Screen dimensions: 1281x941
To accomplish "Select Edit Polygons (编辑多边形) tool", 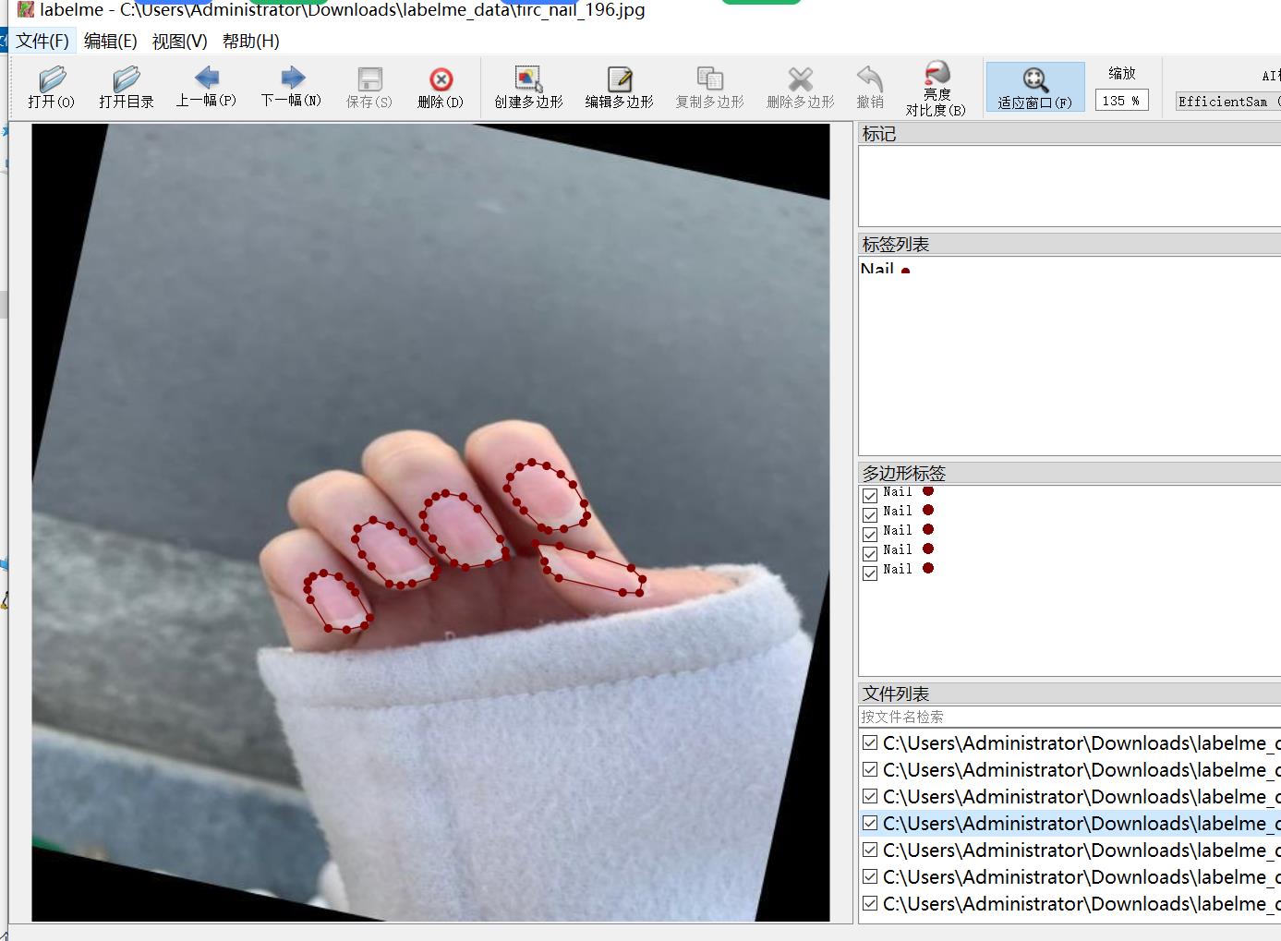I will (x=619, y=88).
